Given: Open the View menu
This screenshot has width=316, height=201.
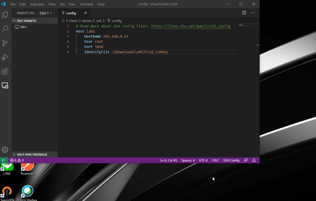Looking at the screenshot, I should [52, 4].
